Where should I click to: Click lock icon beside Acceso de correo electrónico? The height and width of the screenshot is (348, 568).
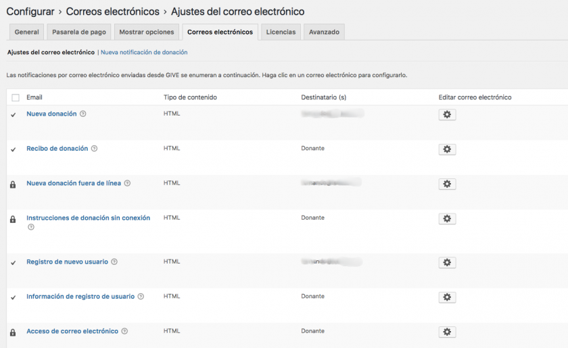(x=13, y=332)
